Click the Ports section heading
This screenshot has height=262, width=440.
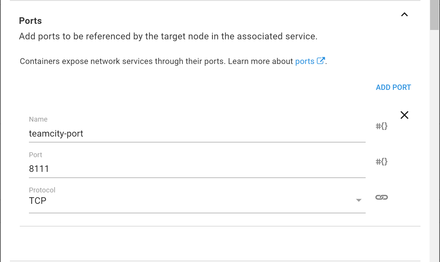30,21
